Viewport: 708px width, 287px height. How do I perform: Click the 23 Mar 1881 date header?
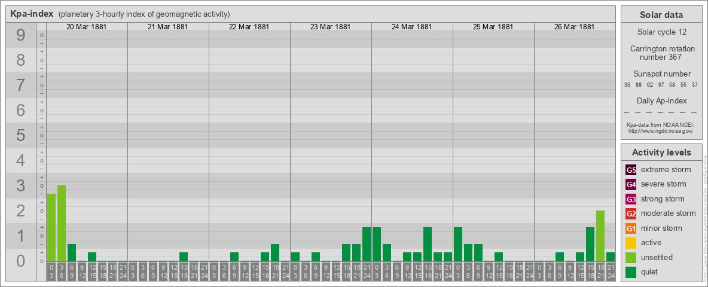coord(330,27)
